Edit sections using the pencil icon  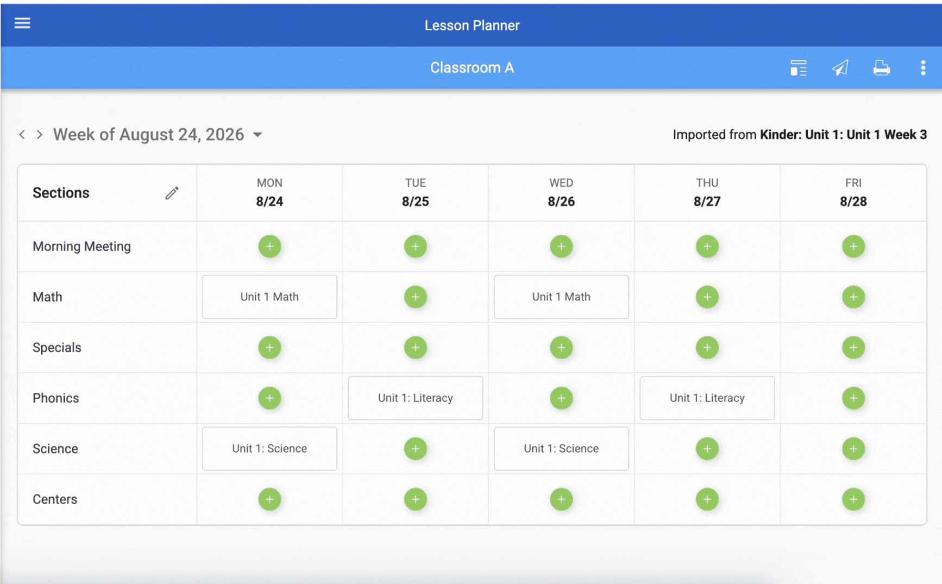click(x=172, y=193)
